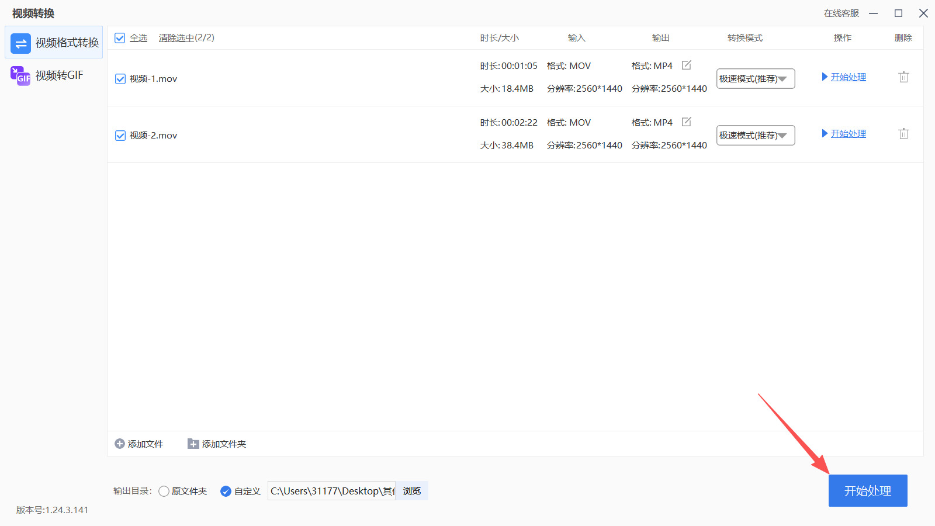Image resolution: width=935 pixels, height=526 pixels.
Task: Uncheck the 视频-1.mov checkbox
Action: pyautogui.click(x=120, y=79)
